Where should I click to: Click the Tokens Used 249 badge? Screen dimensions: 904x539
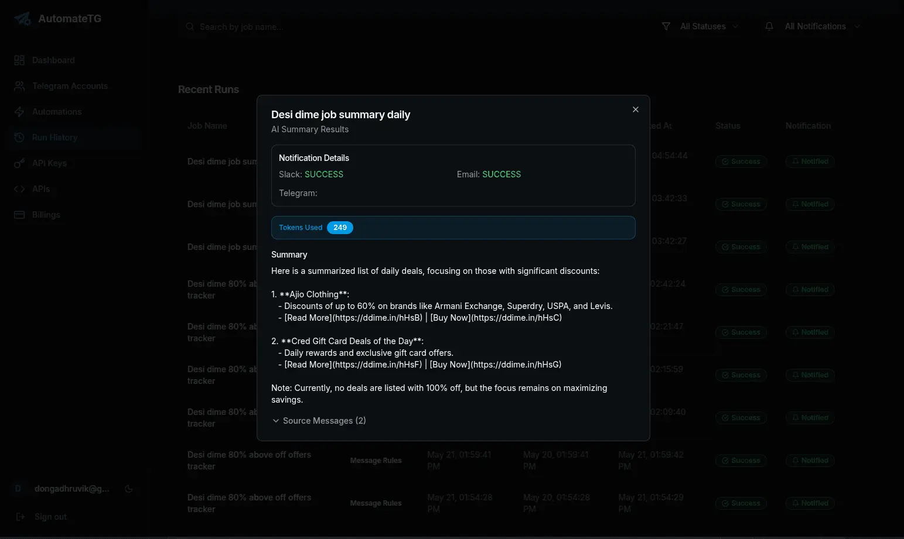click(340, 228)
